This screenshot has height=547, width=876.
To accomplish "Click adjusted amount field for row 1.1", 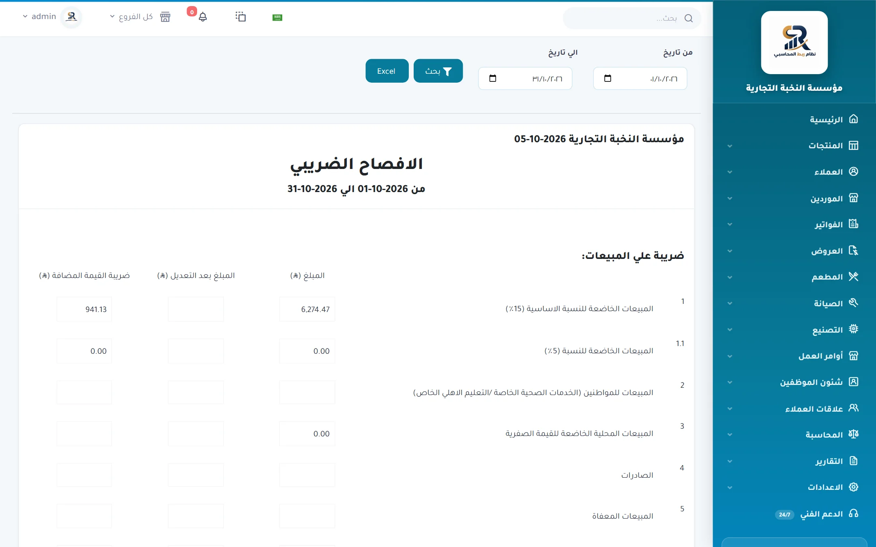I will click(196, 351).
